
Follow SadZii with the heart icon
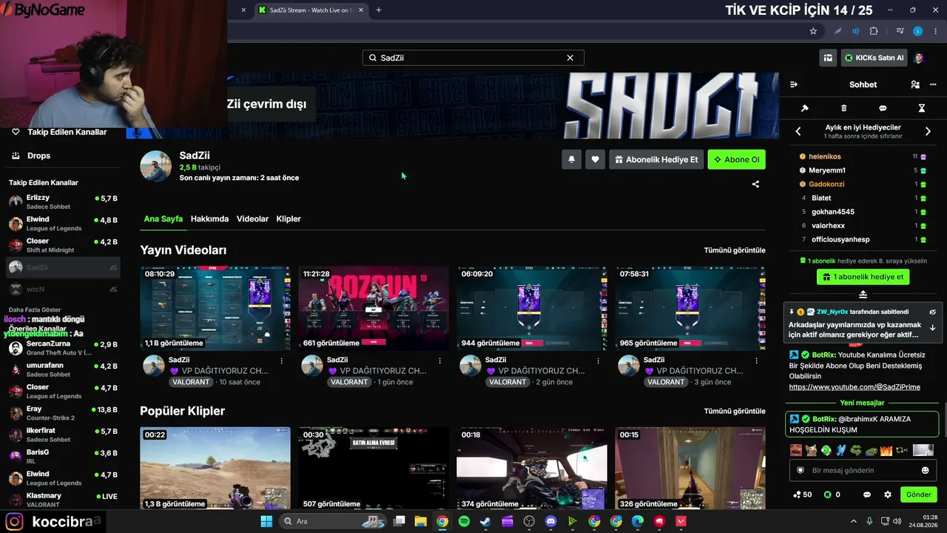[x=595, y=159]
